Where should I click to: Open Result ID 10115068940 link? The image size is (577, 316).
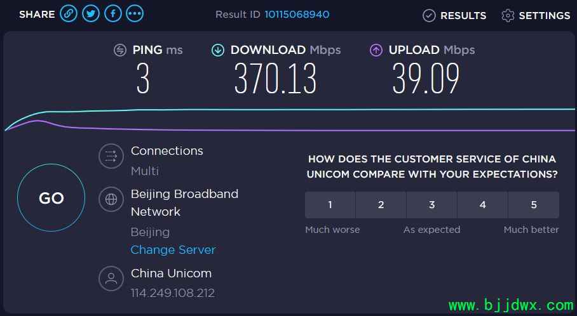pos(297,15)
